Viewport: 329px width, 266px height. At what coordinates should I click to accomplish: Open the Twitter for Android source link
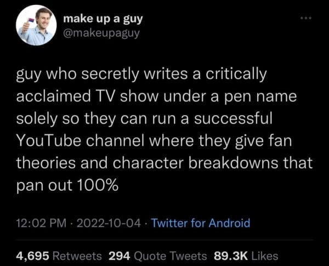pyautogui.click(x=200, y=223)
